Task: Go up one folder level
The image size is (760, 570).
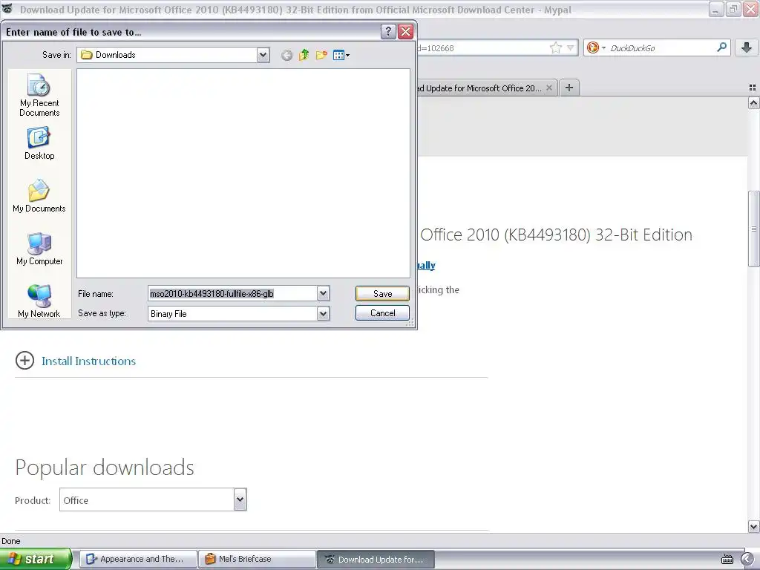Action: (x=304, y=55)
